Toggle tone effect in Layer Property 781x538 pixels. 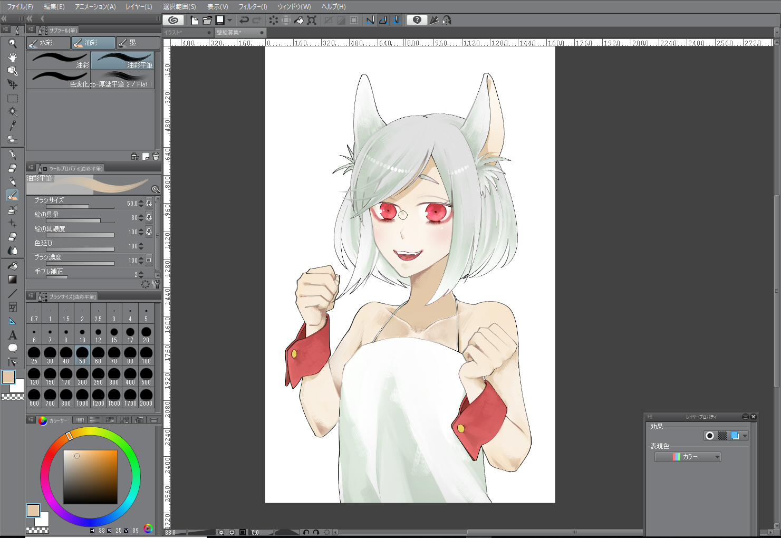click(x=722, y=436)
